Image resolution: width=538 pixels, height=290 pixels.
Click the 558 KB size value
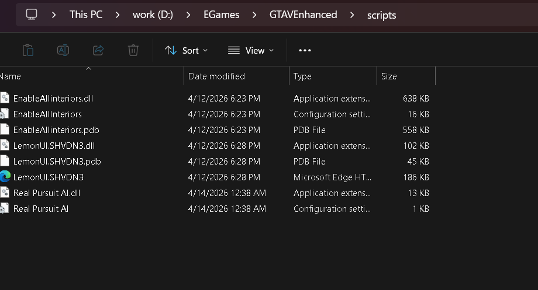[416, 130]
